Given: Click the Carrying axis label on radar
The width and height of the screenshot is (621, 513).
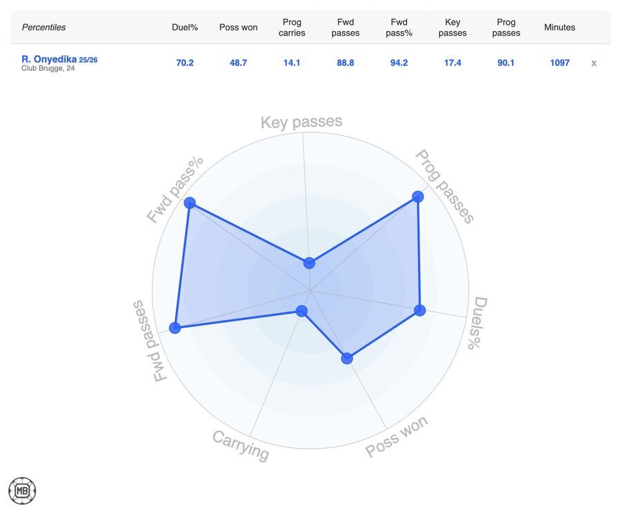Looking at the screenshot, I should pyautogui.click(x=241, y=445).
